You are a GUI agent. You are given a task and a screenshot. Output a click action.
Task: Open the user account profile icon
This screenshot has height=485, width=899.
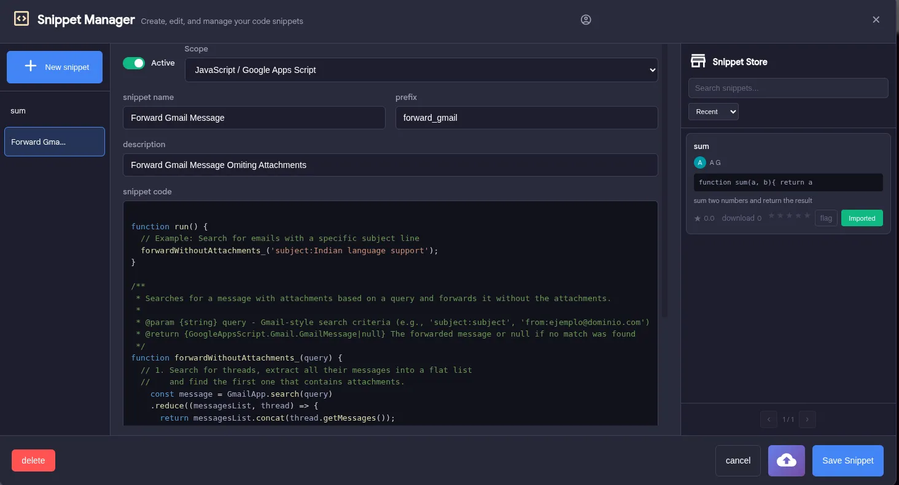(x=586, y=20)
